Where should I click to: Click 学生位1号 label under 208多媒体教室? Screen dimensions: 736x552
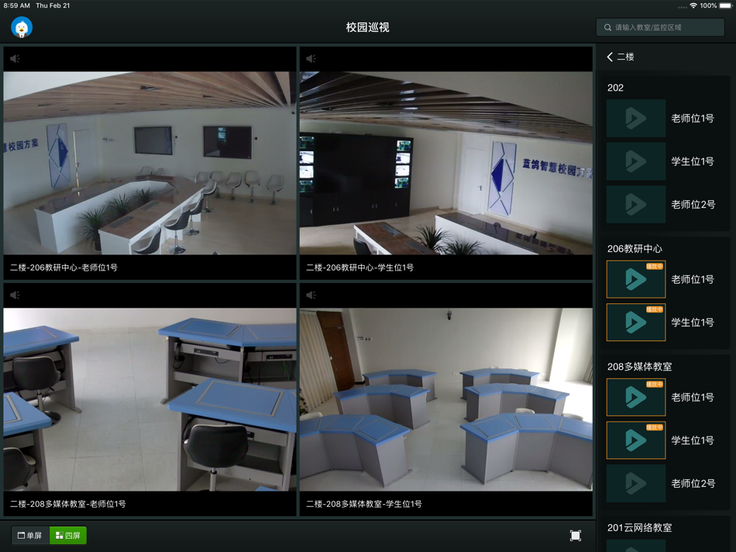[693, 440]
